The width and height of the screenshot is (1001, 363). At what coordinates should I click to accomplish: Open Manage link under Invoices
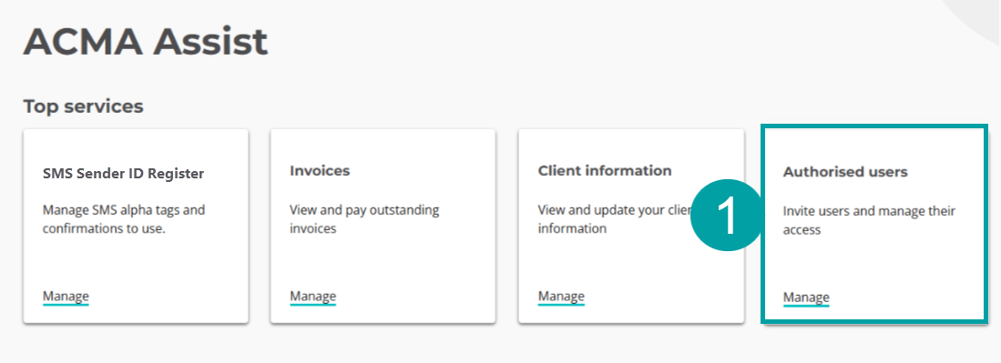point(312,296)
